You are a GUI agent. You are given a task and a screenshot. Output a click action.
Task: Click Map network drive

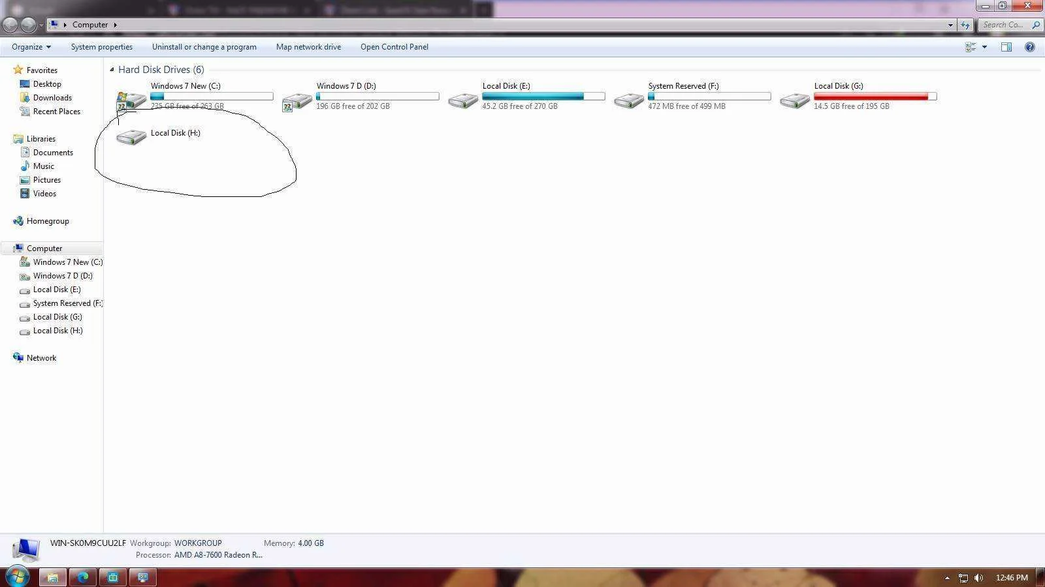[x=308, y=47]
